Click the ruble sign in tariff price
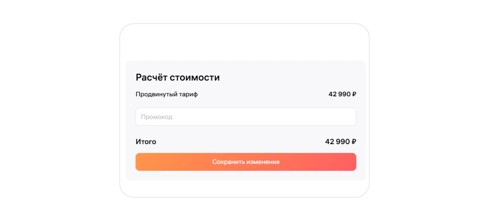Image resolution: width=489 pixels, height=221 pixels. coord(354,94)
